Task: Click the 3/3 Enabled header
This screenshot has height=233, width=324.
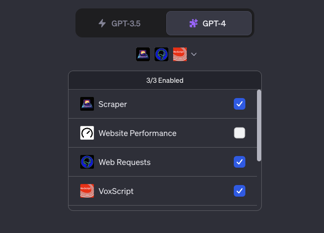Action: 165,80
